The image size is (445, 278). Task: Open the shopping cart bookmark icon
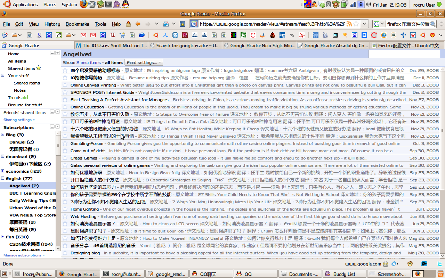[x=122, y=35]
